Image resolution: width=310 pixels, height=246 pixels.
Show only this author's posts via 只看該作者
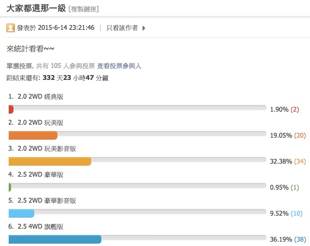coord(122,28)
